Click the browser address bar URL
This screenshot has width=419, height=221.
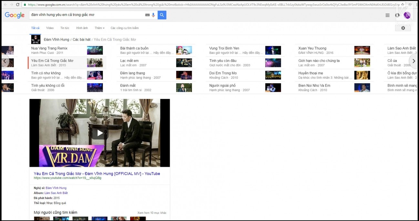tap(213, 5)
